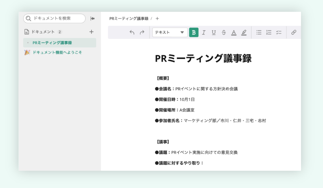Add a new document with sidebar plus
The height and width of the screenshot is (188, 323).
point(91,32)
